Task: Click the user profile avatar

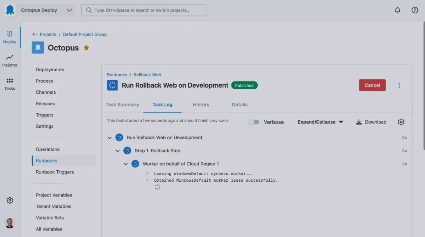Action: pyautogui.click(x=9, y=223)
